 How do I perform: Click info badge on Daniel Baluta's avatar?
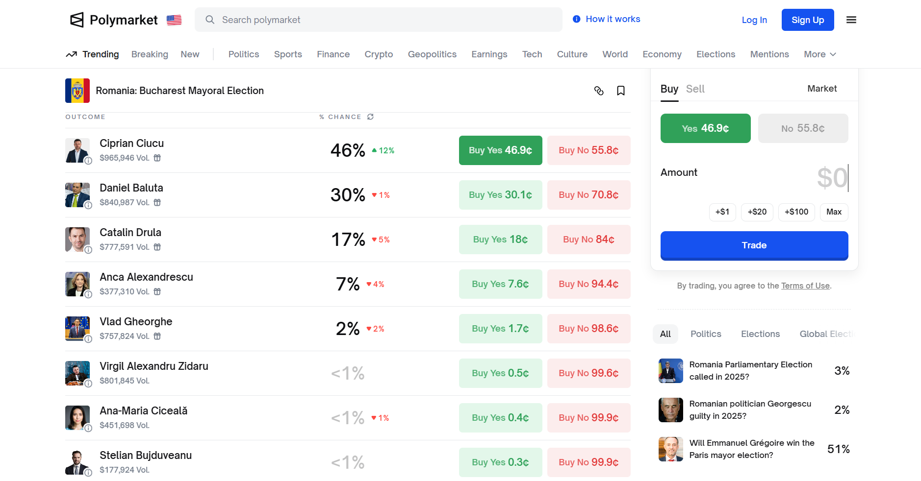(88, 205)
